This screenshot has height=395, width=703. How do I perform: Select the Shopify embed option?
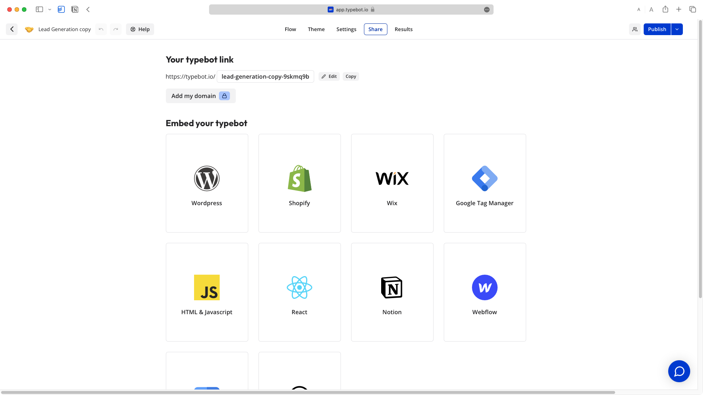[x=300, y=183]
